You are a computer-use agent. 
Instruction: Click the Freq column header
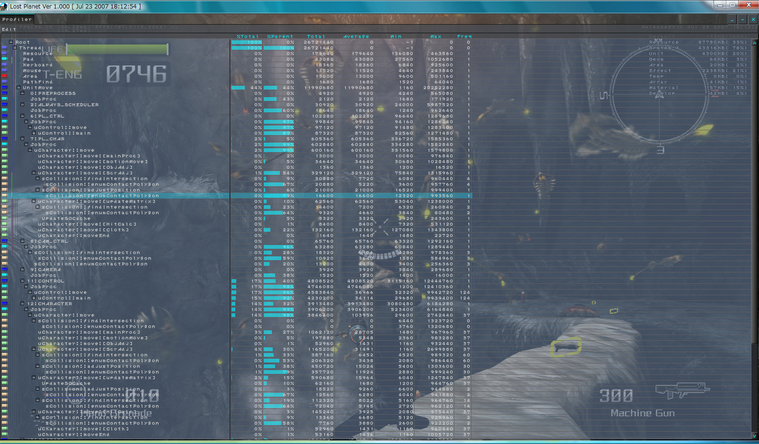464,36
